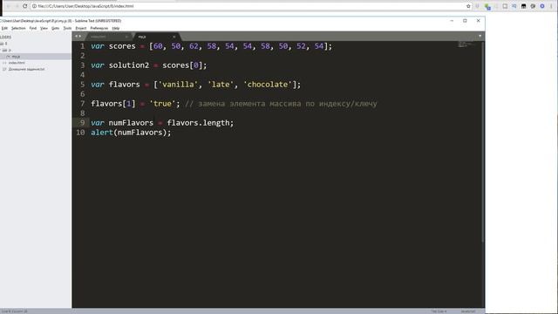Image resolution: width=558 pixels, height=314 pixels.
Task: Close the Sublime Text window
Action: coord(479,21)
